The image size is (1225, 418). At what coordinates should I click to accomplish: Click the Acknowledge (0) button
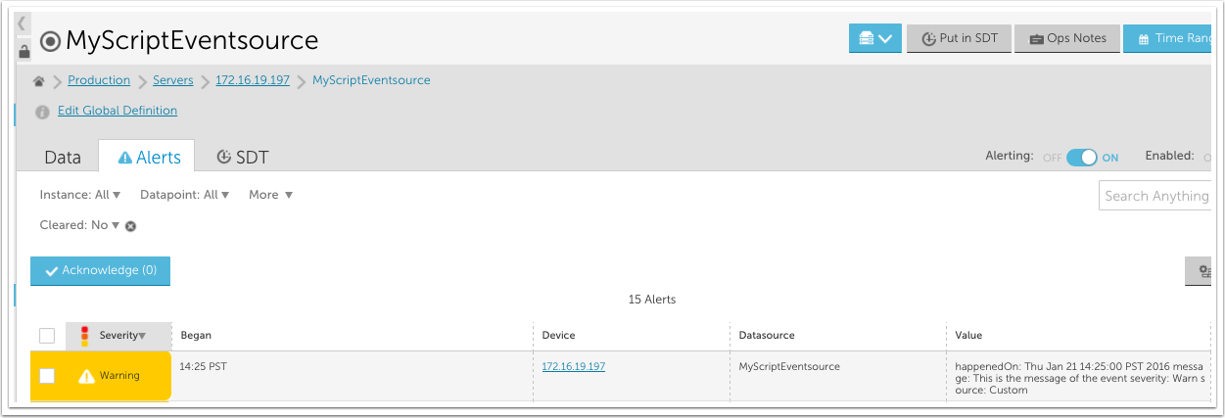(x=101, y=271)
